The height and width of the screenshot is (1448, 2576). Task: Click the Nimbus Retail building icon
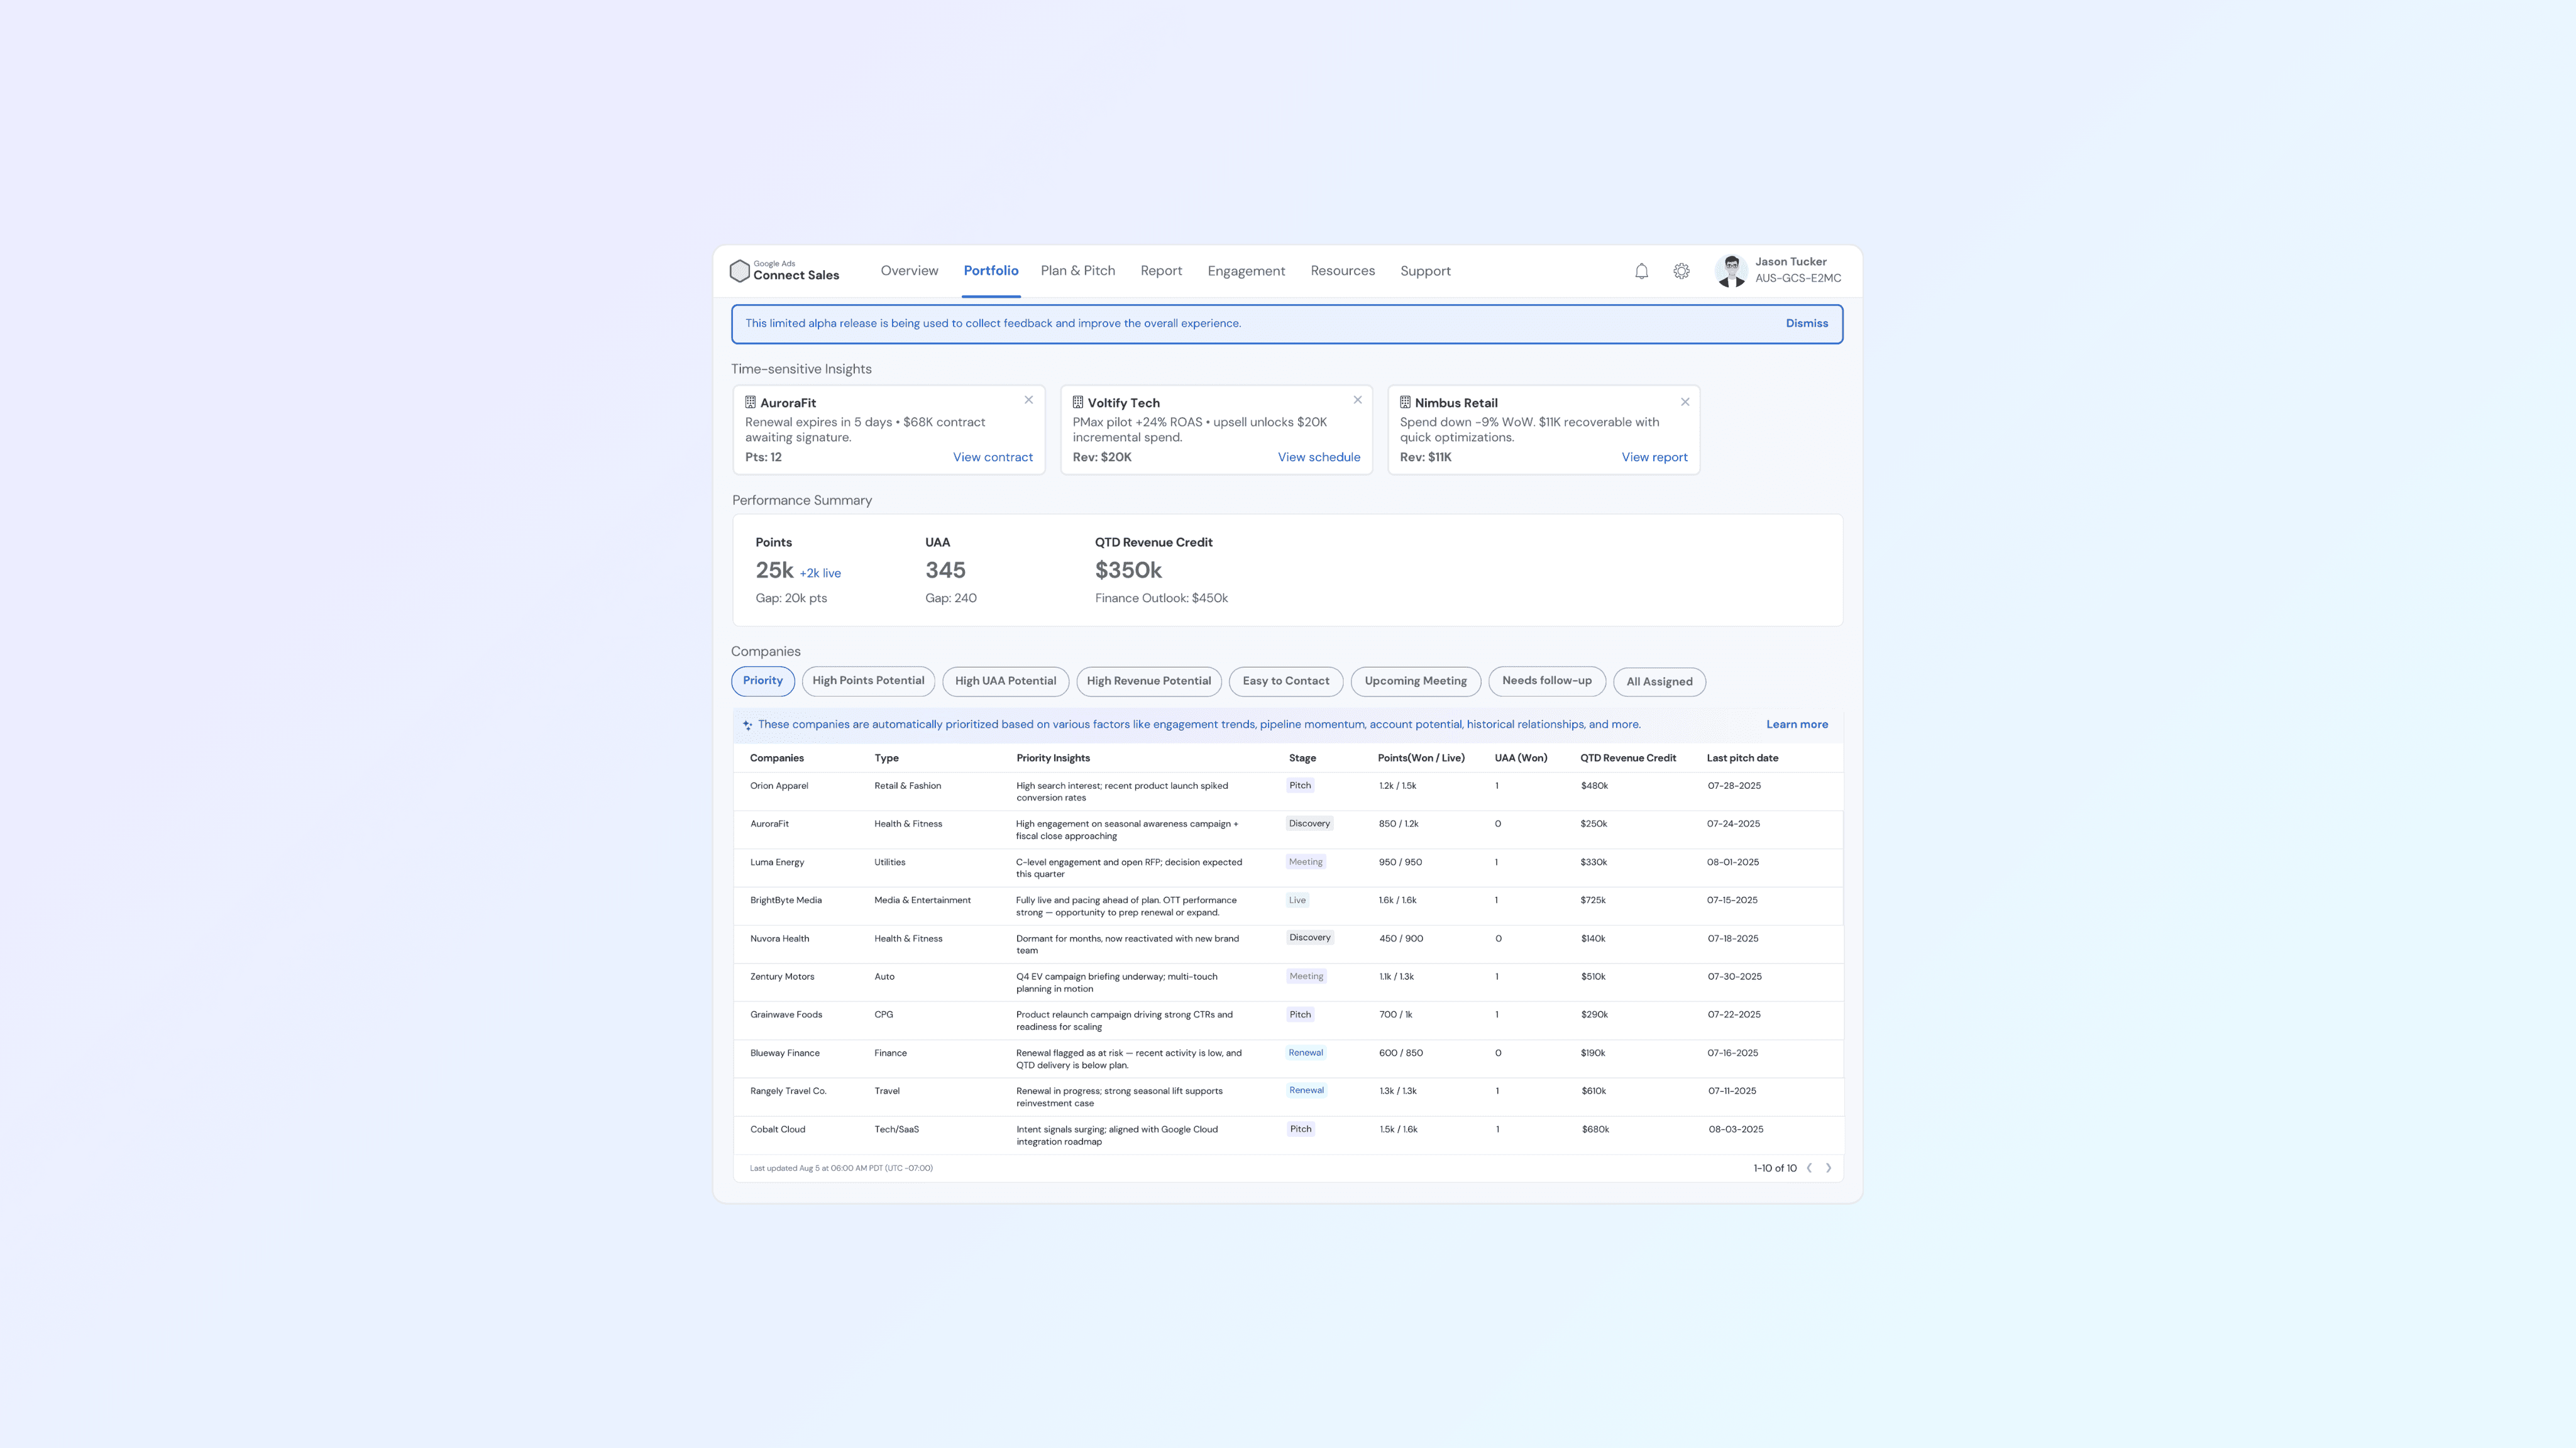coord(1405,402)
